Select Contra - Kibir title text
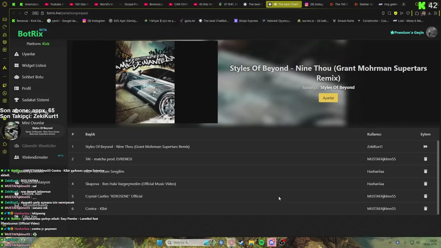441x248 pixels. click(96, 209)
